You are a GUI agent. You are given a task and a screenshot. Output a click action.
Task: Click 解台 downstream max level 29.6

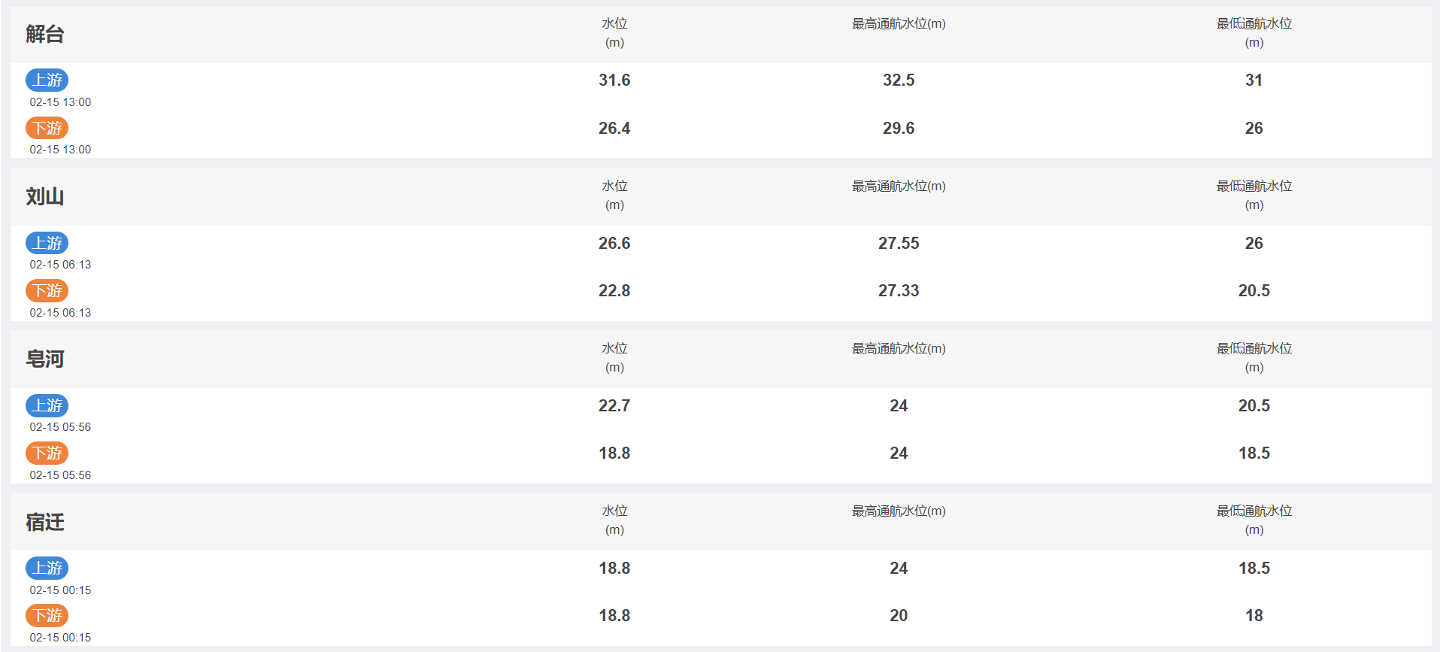coord(899,128)
